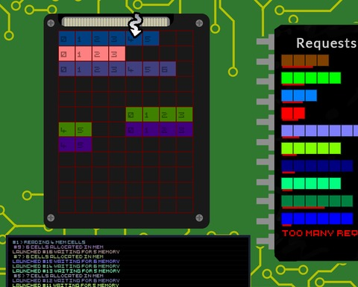Click the Requests panel heading

(326, 43)
